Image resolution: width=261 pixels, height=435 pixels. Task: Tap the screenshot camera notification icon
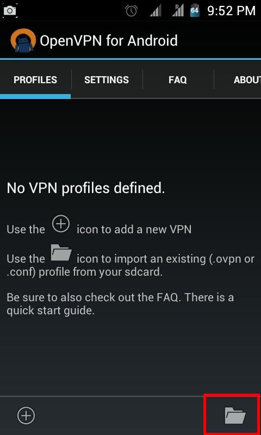10,11
